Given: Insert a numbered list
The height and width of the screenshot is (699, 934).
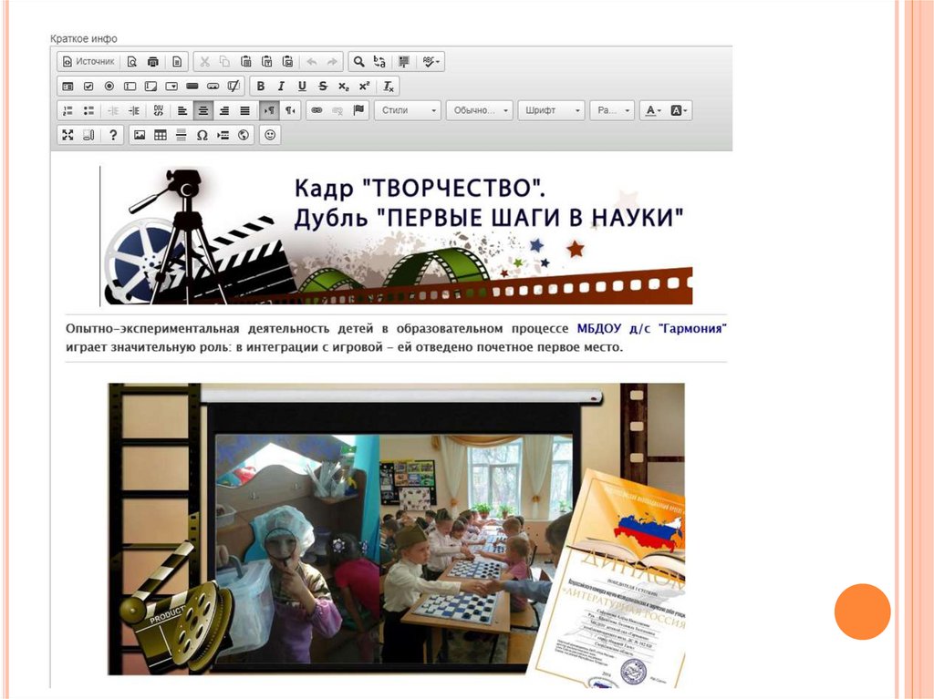Looking at the screenshot, I should point(67,110).
